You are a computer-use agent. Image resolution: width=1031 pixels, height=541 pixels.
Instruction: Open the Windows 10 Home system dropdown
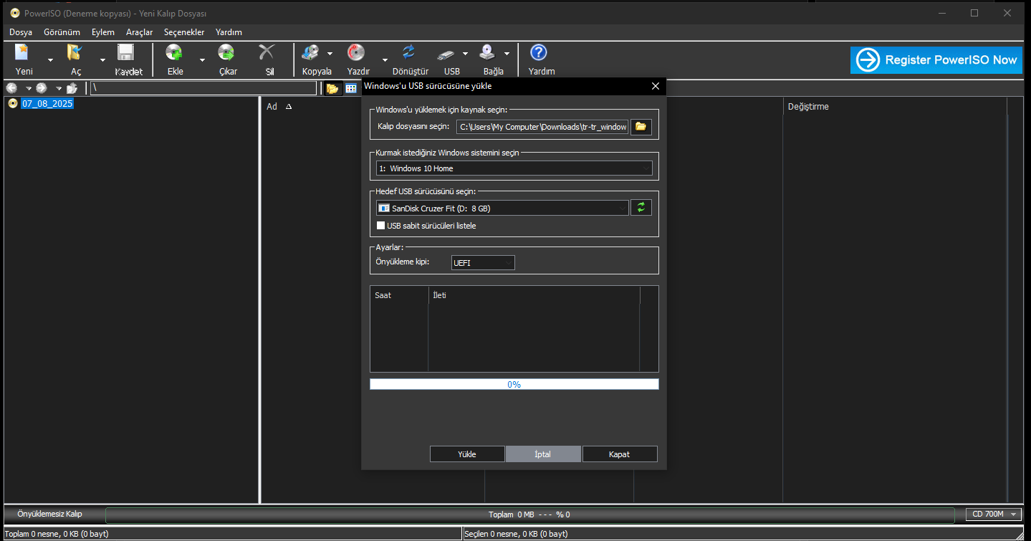click(514, 168)
